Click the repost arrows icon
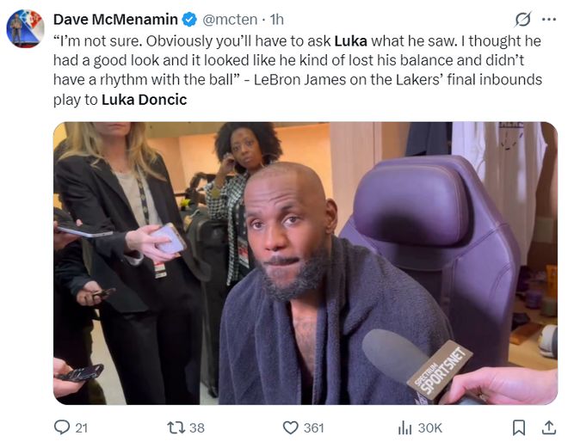 (175, 427)
